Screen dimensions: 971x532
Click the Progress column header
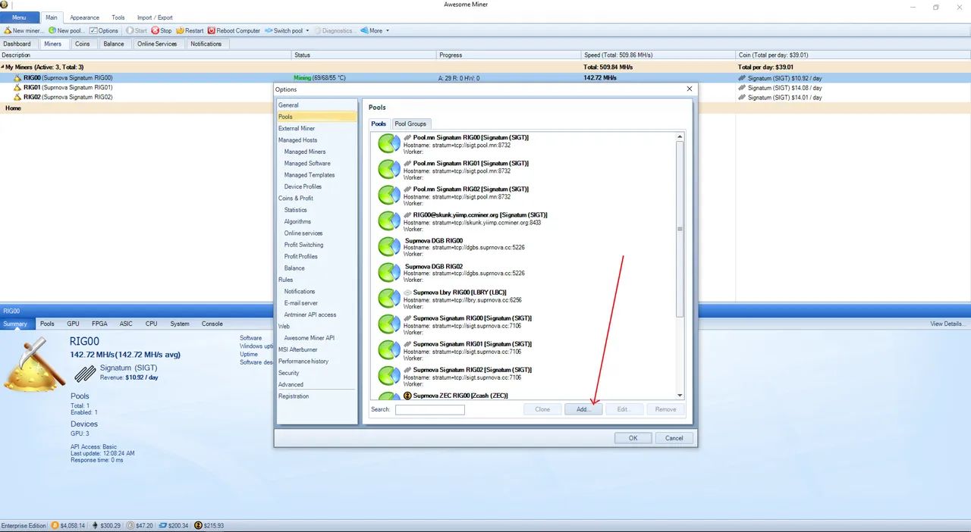tap(509, 55)
